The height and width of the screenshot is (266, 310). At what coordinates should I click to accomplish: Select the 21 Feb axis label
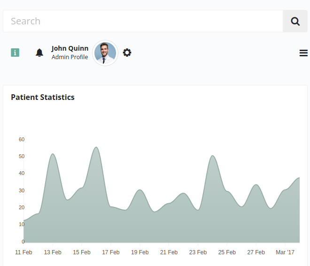click(x=169, y=252)
